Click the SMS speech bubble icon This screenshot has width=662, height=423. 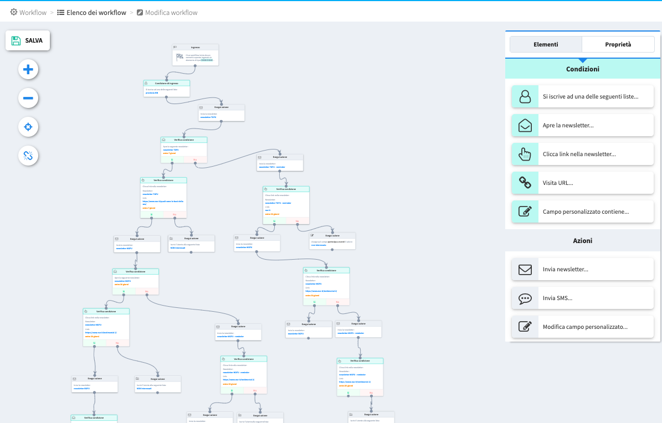point(525,298)
